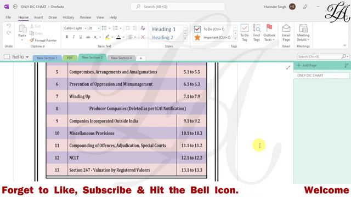This screenshot has width=351, height=197.
Task: Click Add Page
Action: [x=307, y=66]
